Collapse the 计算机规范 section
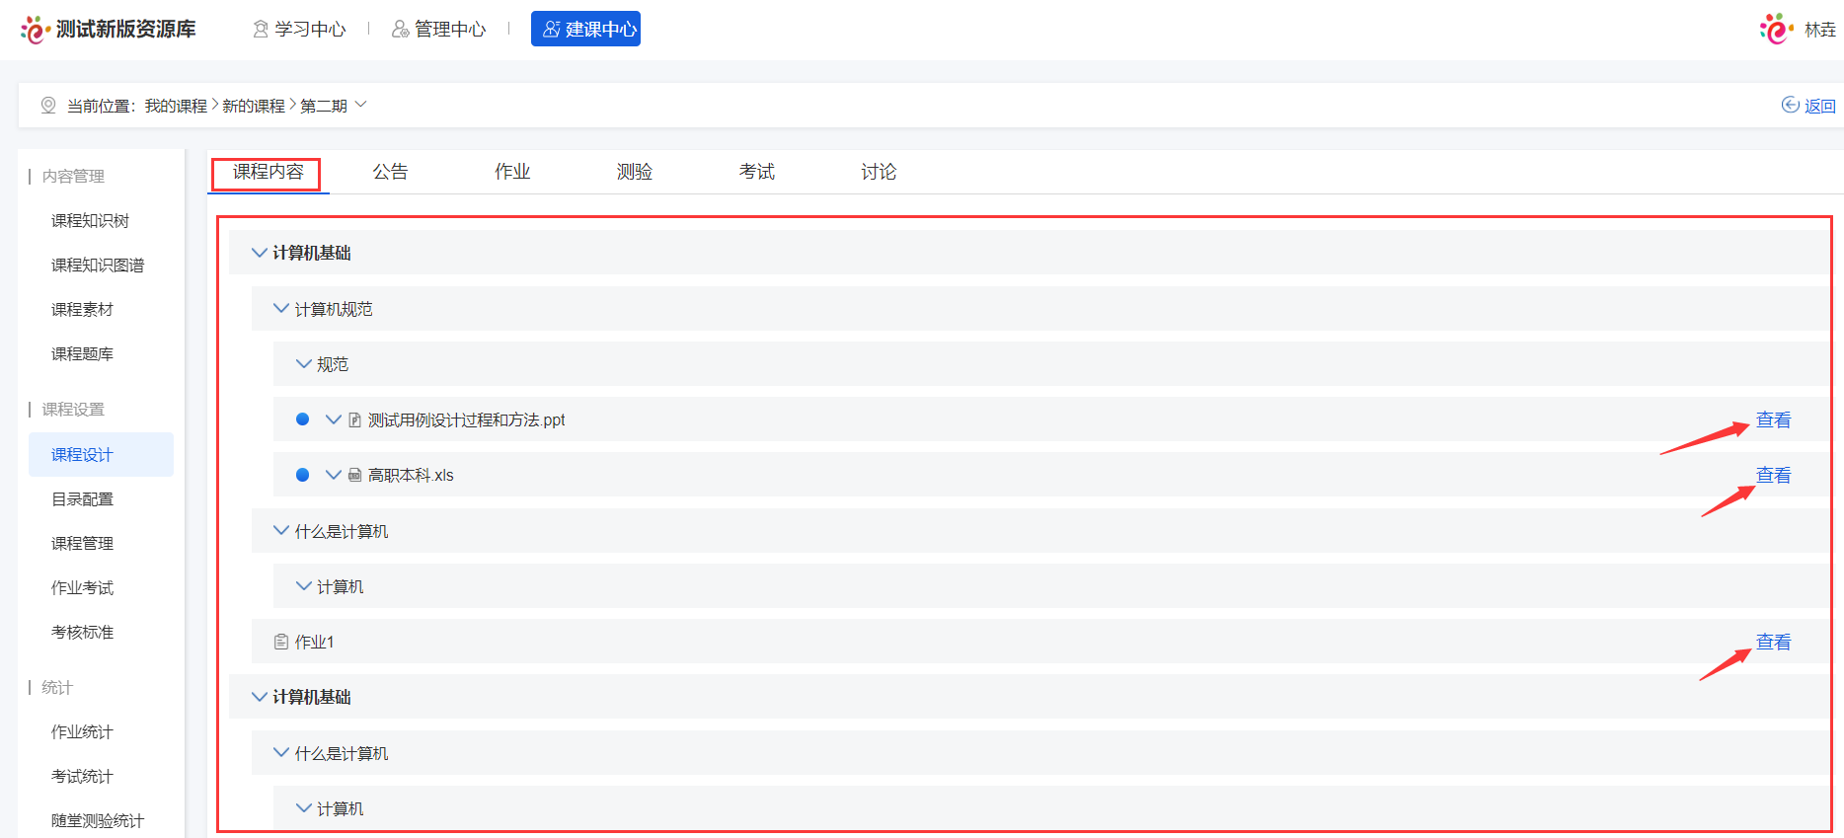The image size is (1844, 838). [x=281, y=309]
